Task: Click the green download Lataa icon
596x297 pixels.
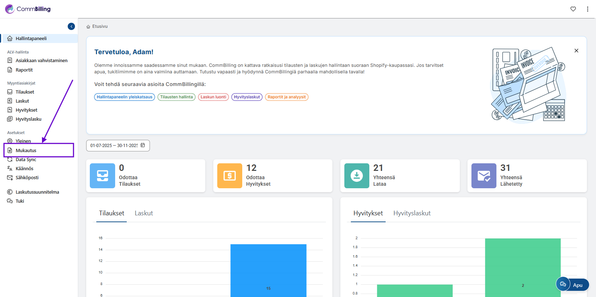Action: (x=357, y=176)
